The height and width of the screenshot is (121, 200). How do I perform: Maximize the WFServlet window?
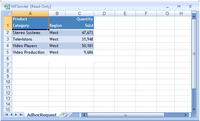click(x=179, y=7)
